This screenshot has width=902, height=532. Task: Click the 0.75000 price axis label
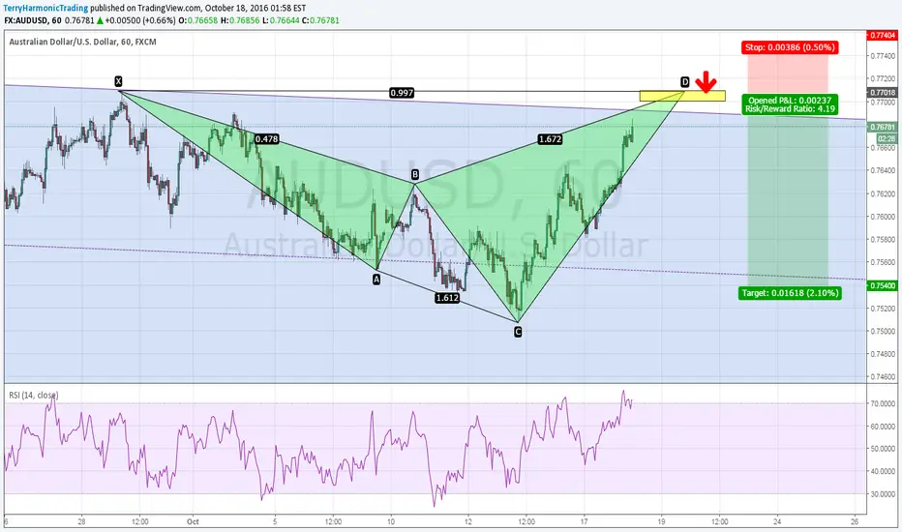[883, 331]
